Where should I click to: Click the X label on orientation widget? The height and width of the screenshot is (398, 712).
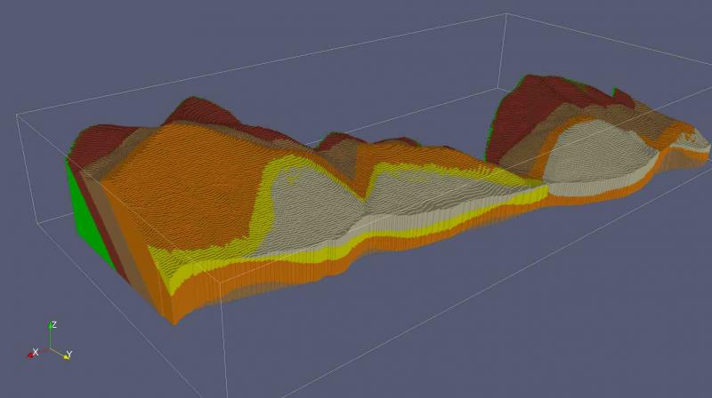click(35, 353)
